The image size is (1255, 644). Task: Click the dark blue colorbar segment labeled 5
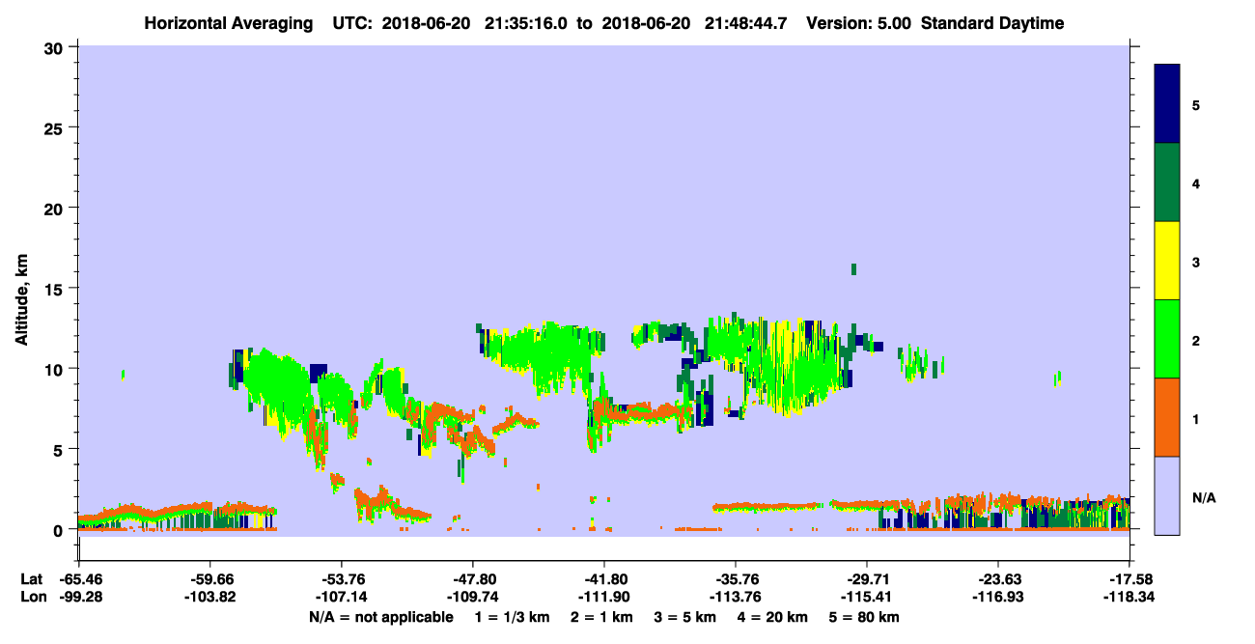click(1167, 104)
